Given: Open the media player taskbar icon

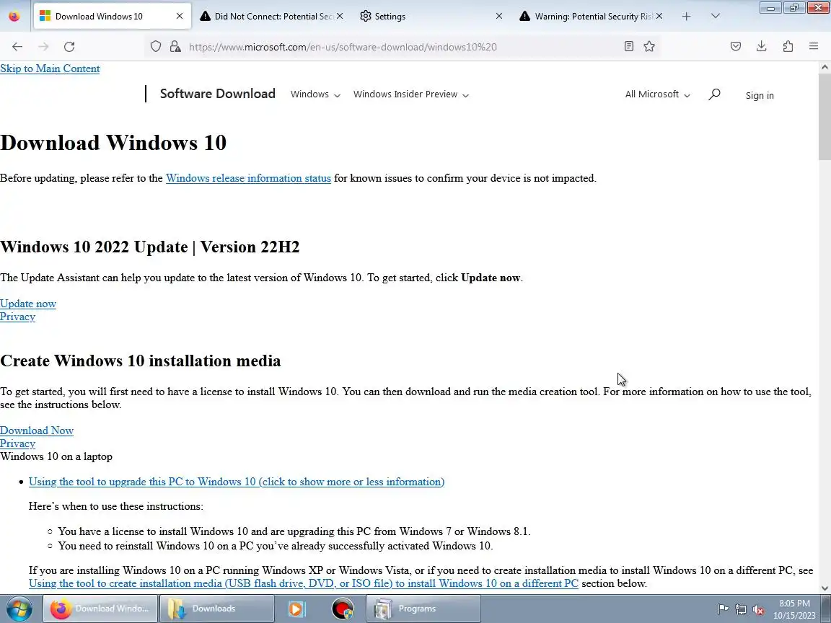Looking at the screenshot, I should pos(296,609).
